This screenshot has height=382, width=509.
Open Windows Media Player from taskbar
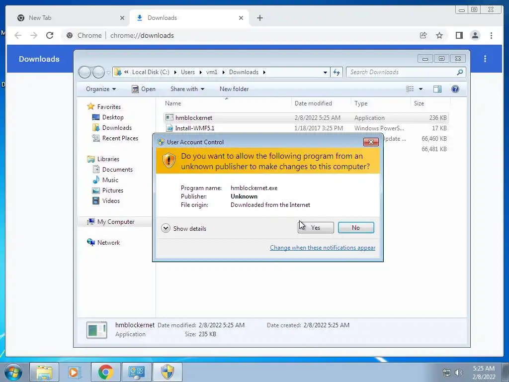coord(75,372)
